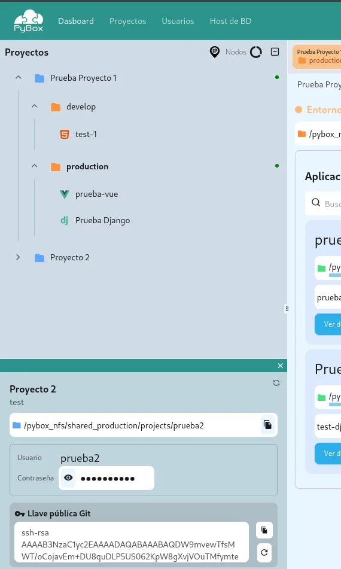Click the HTML5 icon beside test-1

[x=64, y=134]
